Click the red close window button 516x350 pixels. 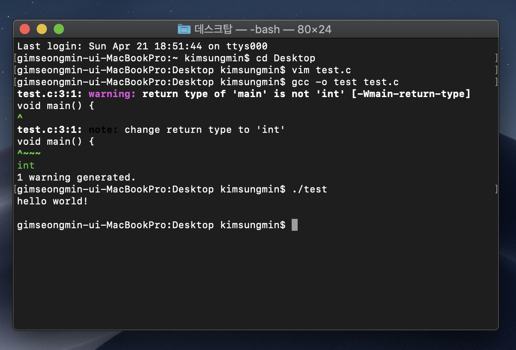click(25, 29)
